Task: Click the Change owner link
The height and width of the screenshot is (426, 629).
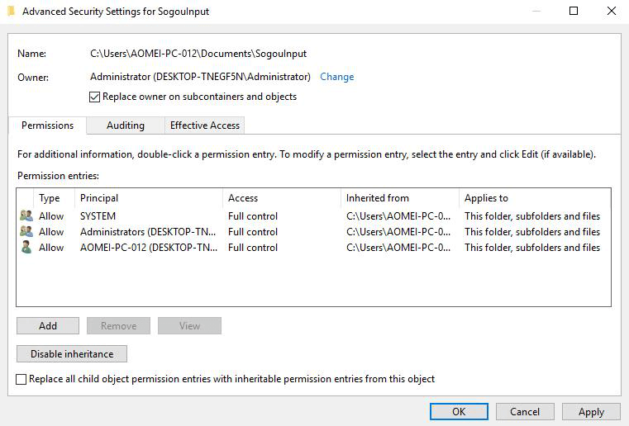Action: coord(336,77)
